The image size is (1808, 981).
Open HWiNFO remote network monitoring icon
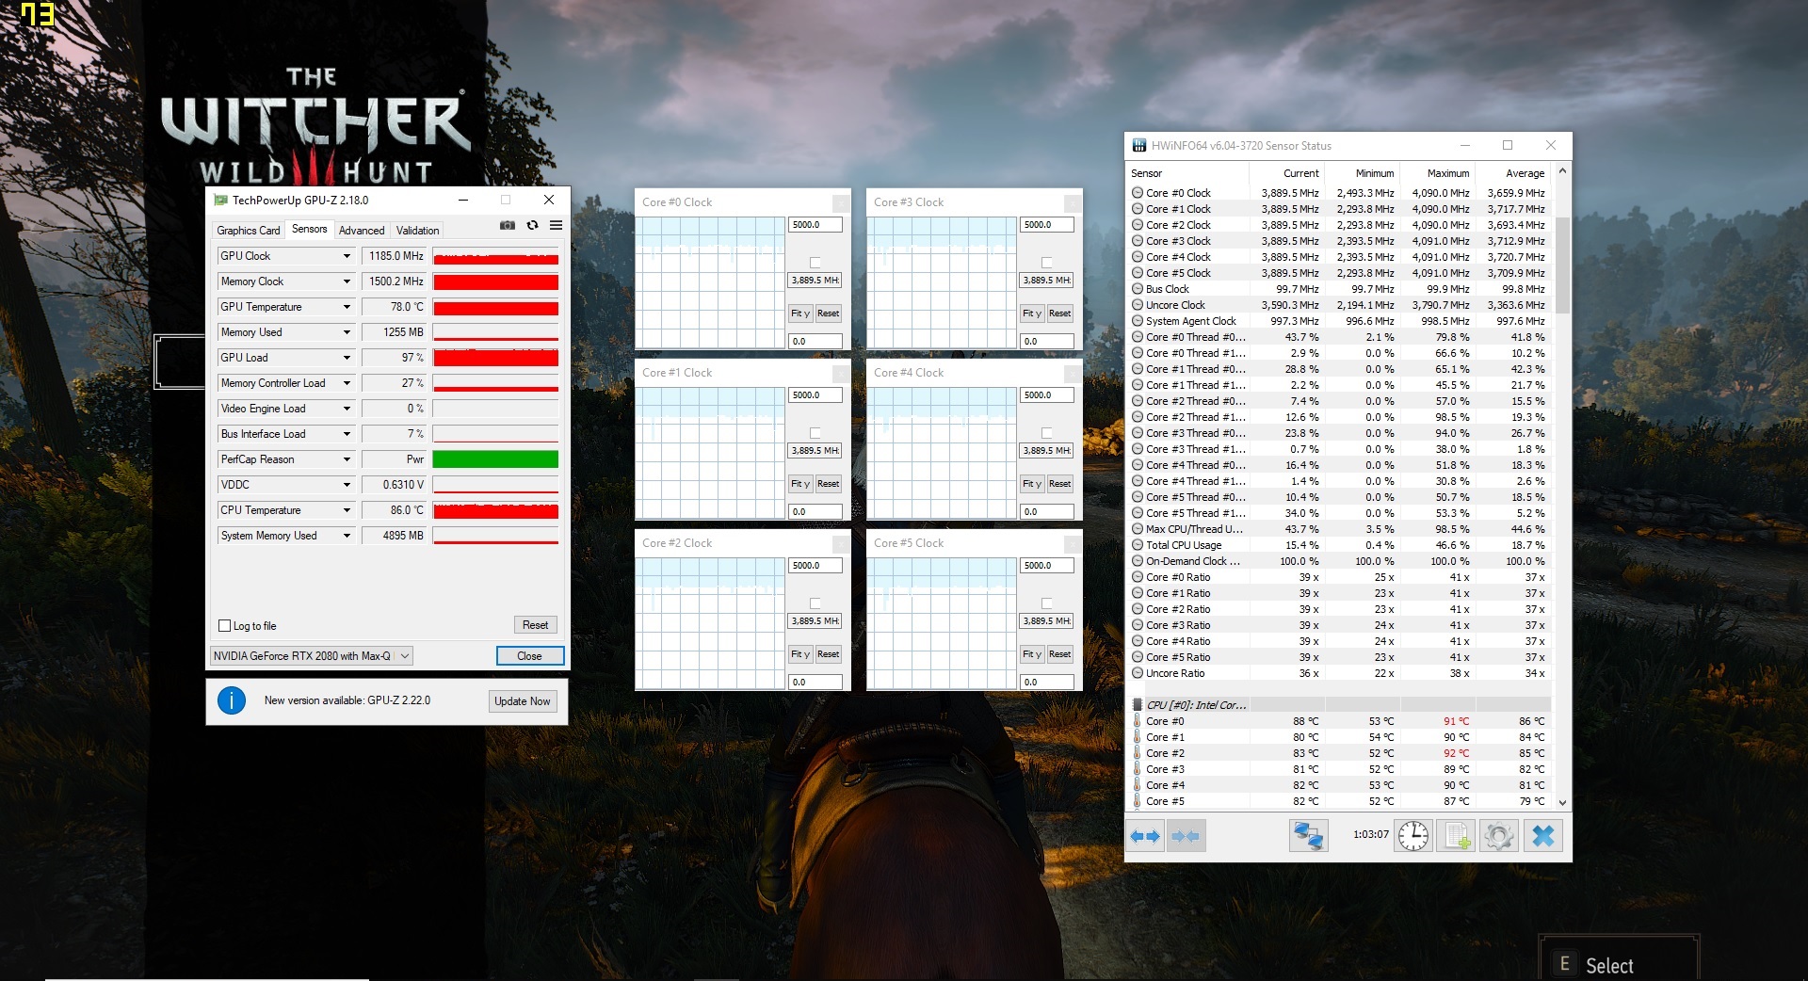click(x=1308, y=836)
